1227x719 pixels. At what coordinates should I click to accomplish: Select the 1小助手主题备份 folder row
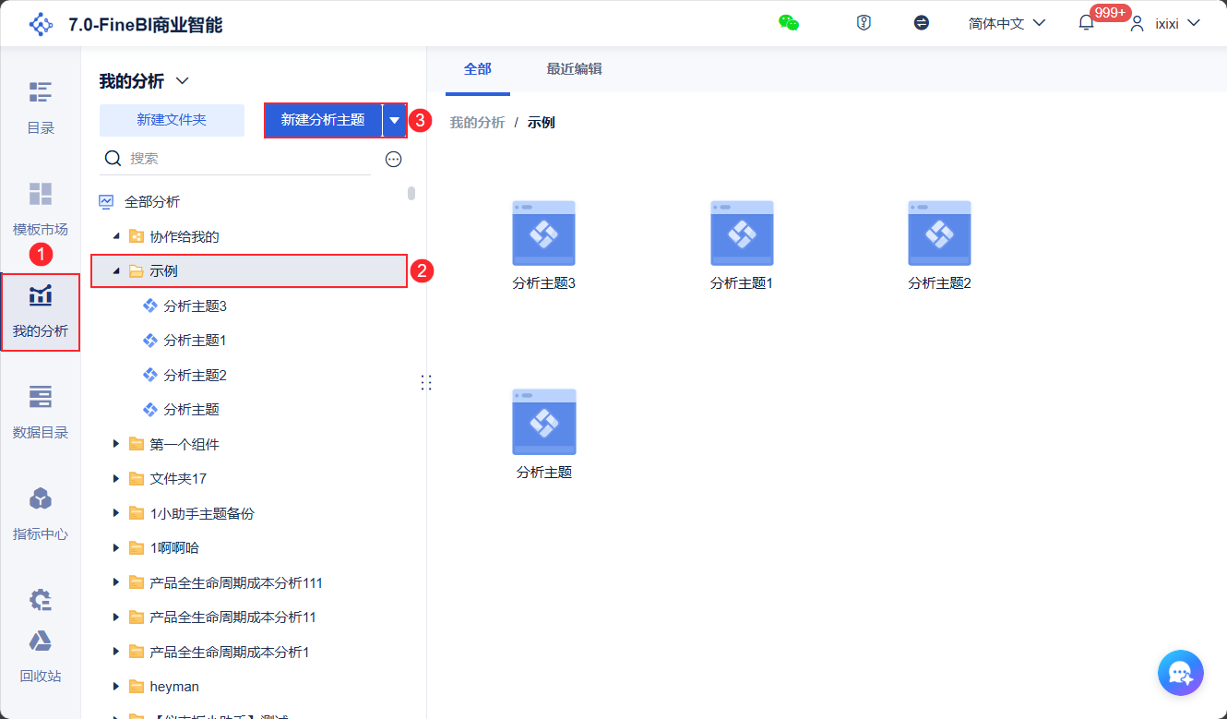pyautogui.click(x=249, y=513)
